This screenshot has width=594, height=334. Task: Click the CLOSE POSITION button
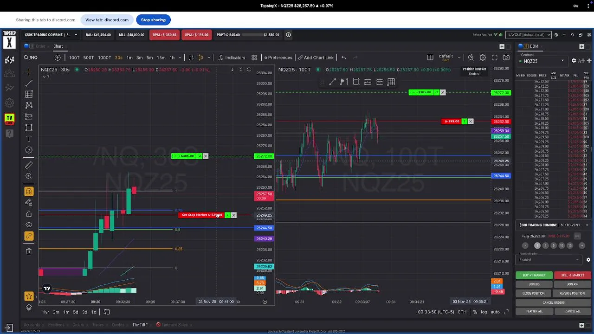pos(534,294)
